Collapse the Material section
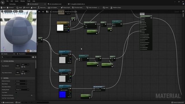 (2, 78)
